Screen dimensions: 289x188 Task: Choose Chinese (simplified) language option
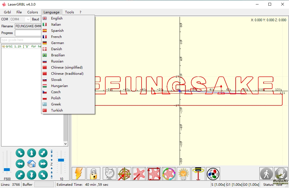pos(67,68)
